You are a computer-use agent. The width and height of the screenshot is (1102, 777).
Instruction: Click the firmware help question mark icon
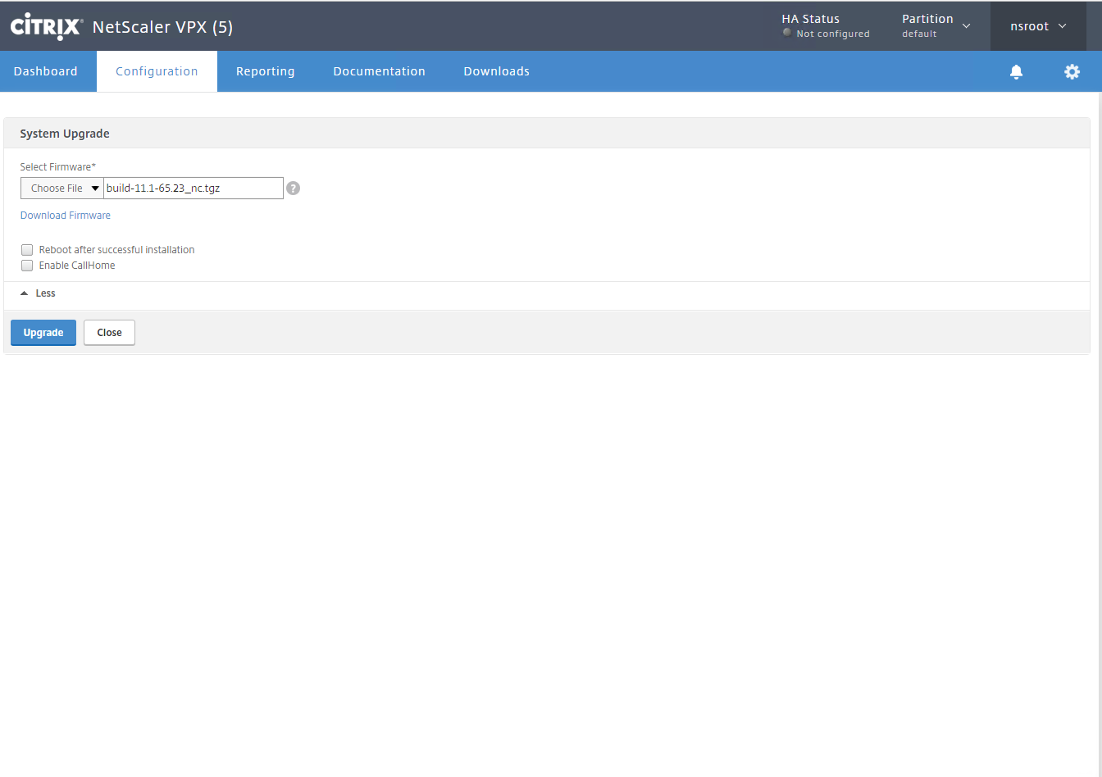(x=293, y=189)
